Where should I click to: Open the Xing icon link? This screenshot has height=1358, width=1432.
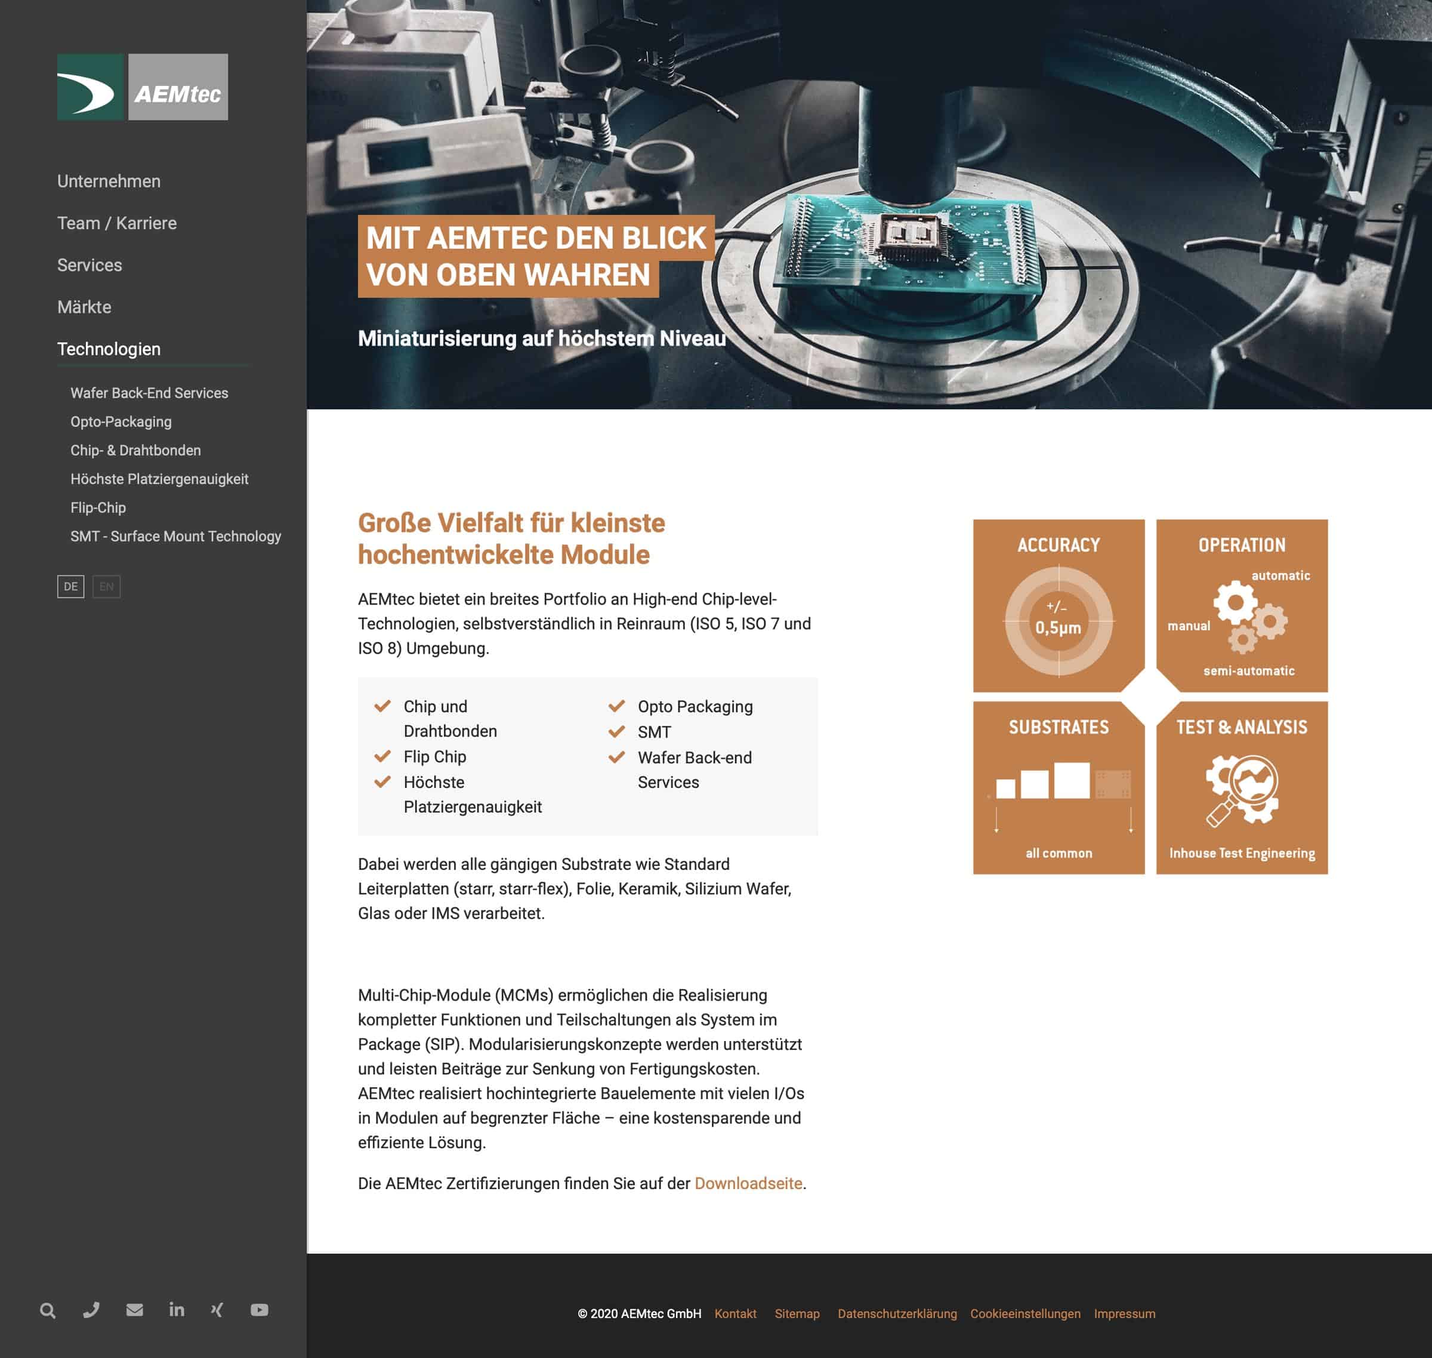pos(217,1310)
